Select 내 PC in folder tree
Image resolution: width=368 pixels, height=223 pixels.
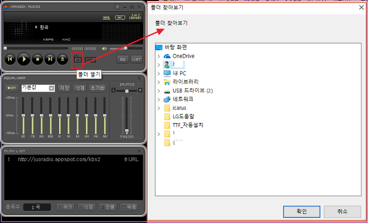pyautogui.click(x=179, y=74)
